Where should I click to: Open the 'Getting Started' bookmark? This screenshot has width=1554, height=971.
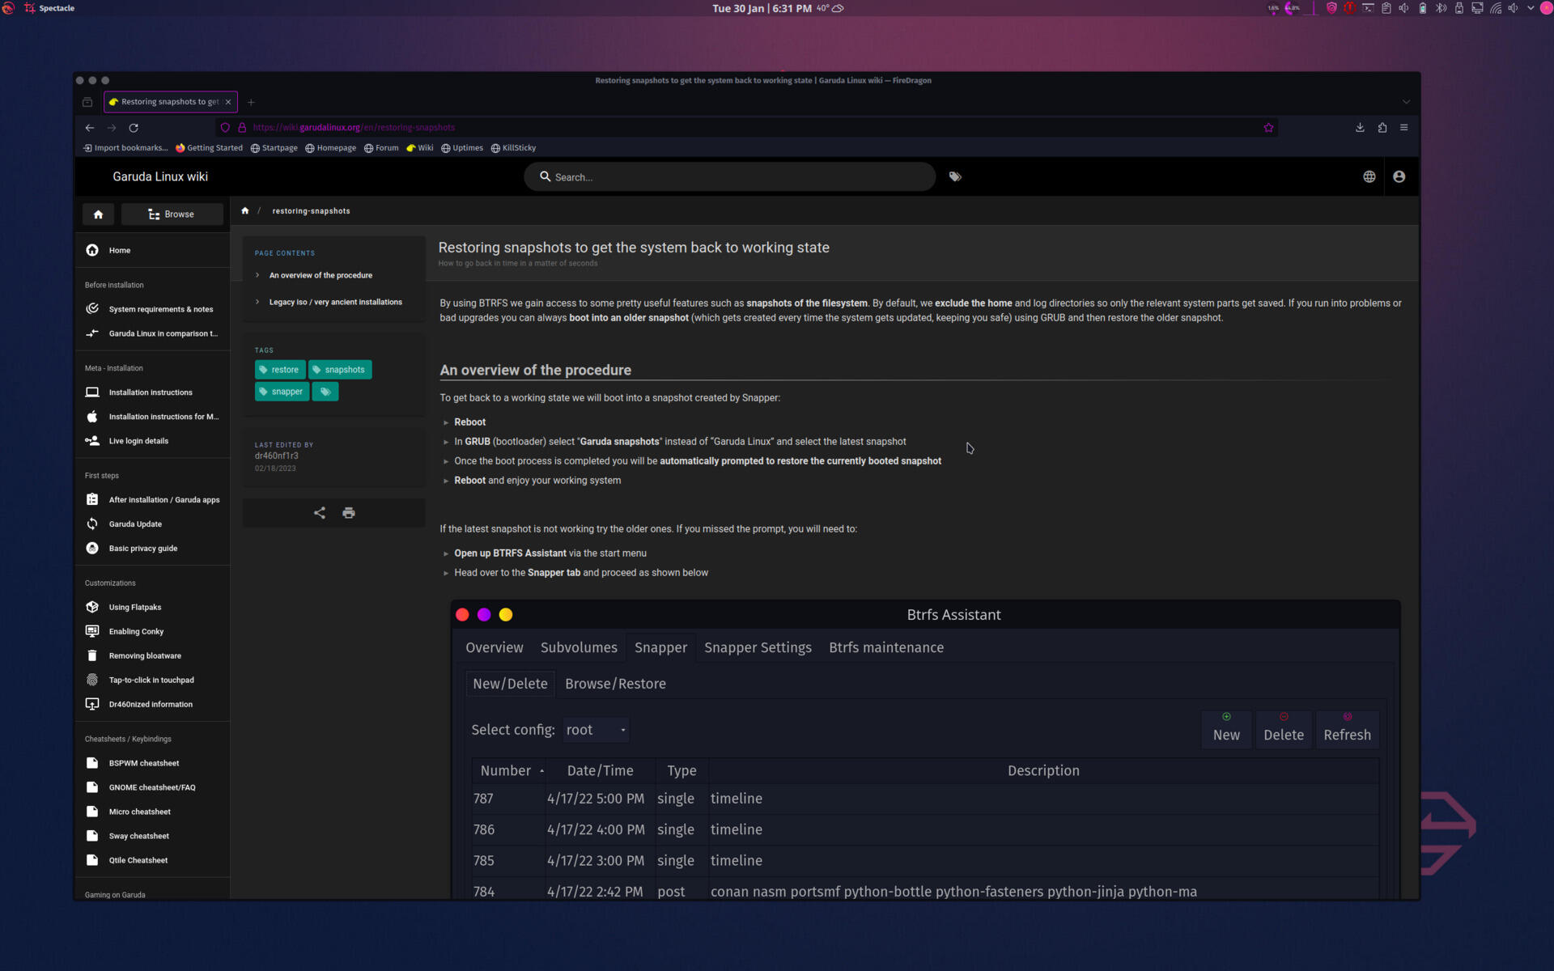(209, 148)
